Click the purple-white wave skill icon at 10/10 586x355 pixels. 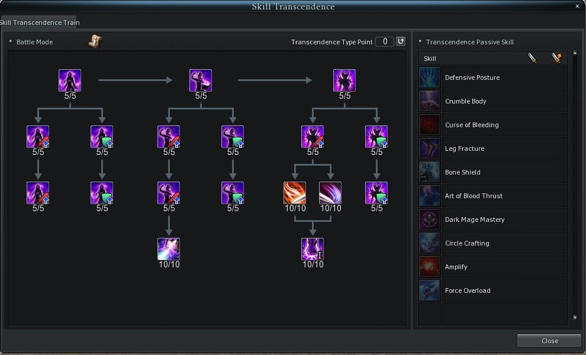330,193
